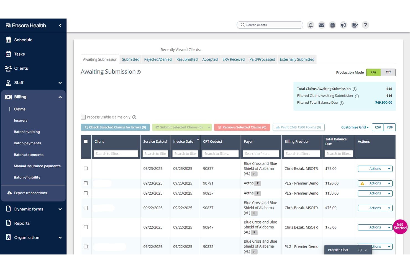The image size is (410, 273).
Task: Click the Tasks icon in sidebar
Action: click(x=8, y=54)
